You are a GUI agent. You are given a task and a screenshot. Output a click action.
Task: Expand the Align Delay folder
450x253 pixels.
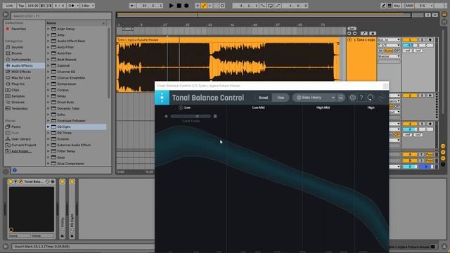coord(49,29)
